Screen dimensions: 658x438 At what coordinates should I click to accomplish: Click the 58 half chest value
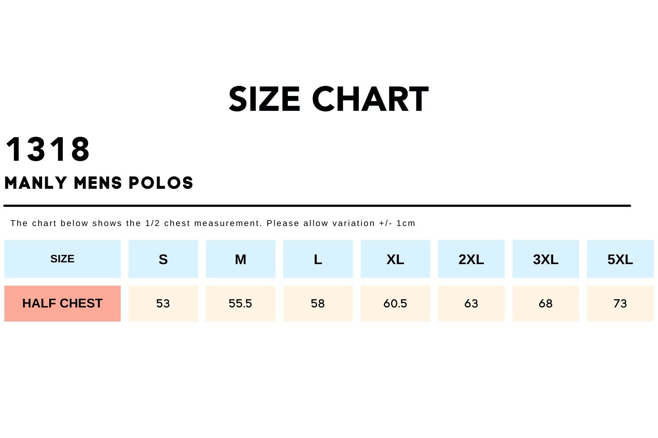318,304
